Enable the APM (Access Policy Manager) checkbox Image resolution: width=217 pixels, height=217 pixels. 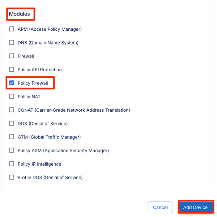point(12,29)
